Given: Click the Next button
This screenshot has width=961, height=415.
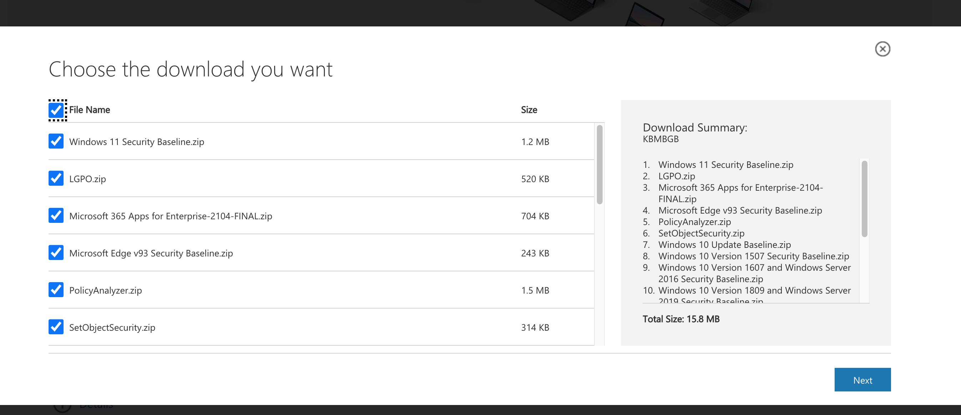Looking at the screenshot, I should tap(862, 380).
